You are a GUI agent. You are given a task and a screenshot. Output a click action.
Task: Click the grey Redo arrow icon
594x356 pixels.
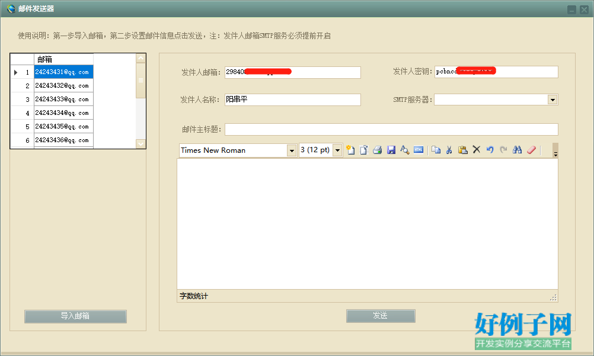(503, 150)
